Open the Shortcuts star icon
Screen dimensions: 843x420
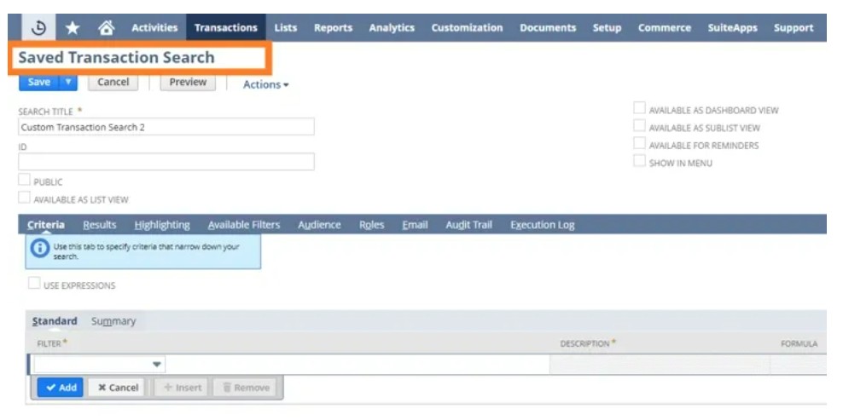(72, 27)
